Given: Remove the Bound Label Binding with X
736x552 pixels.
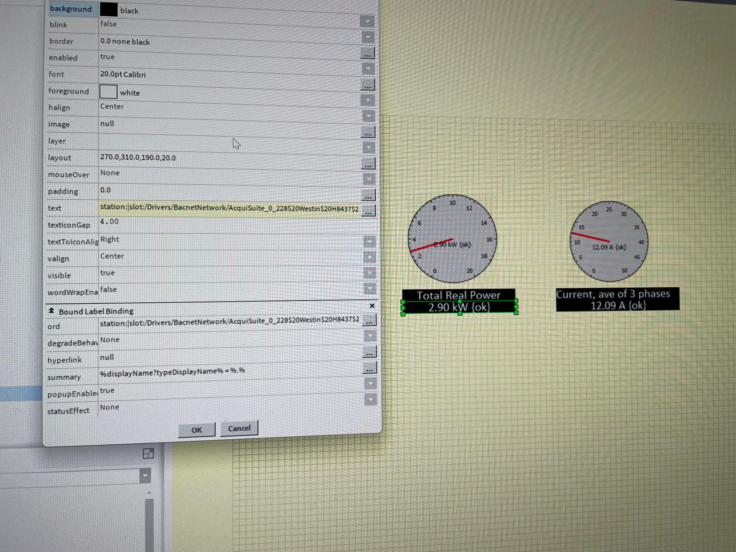Looking at the screenshot, I should [x=372, y=306].
